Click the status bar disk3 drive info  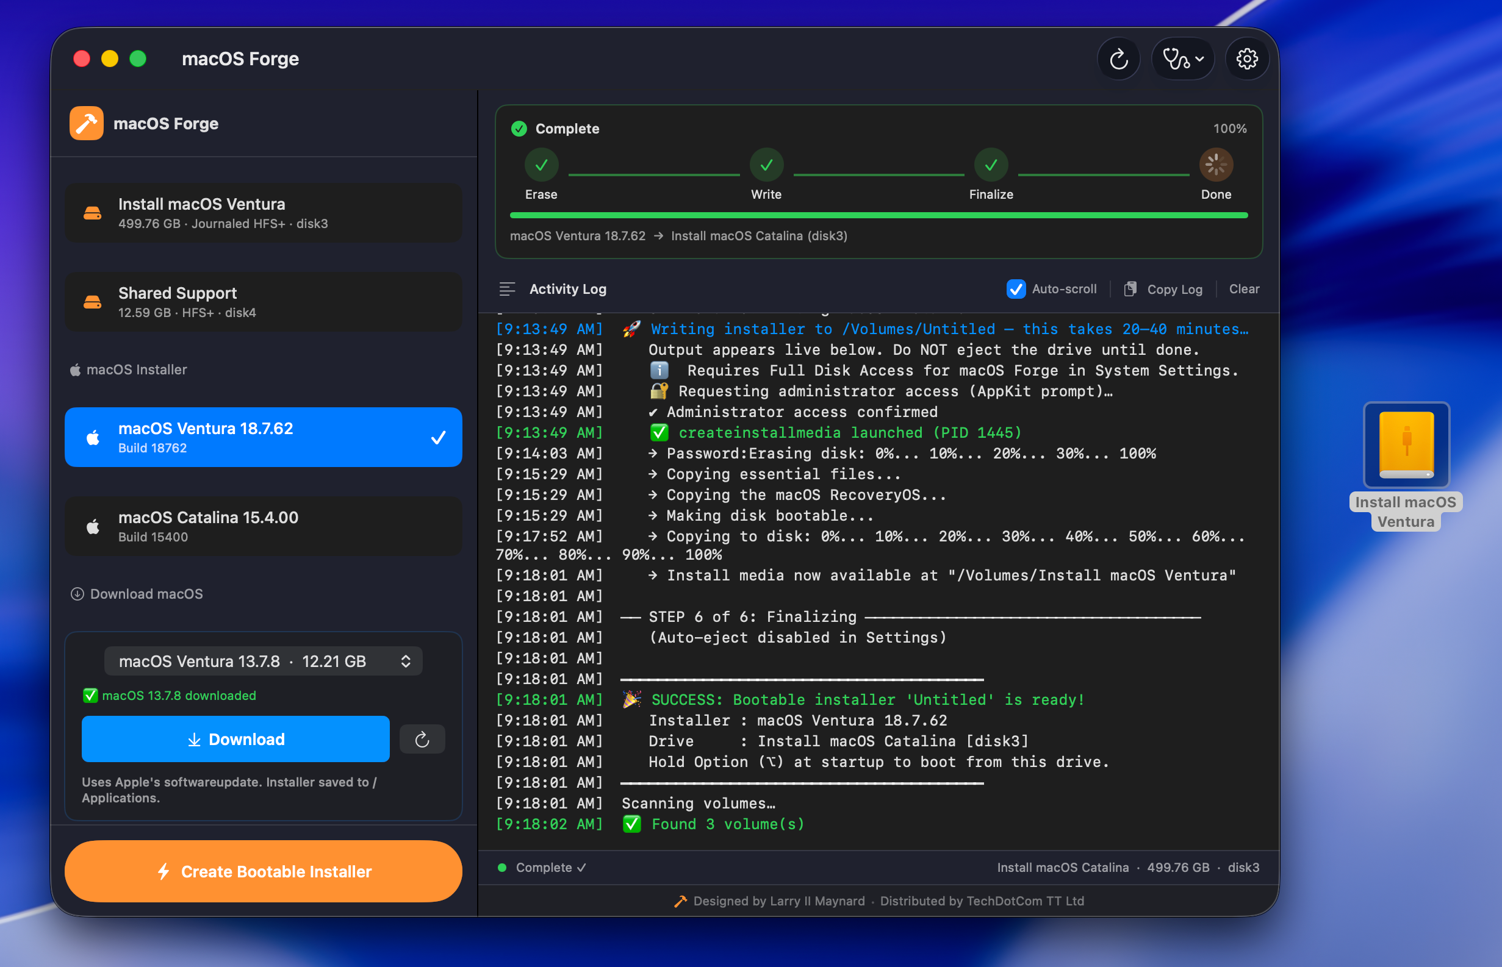[1128, 867]
